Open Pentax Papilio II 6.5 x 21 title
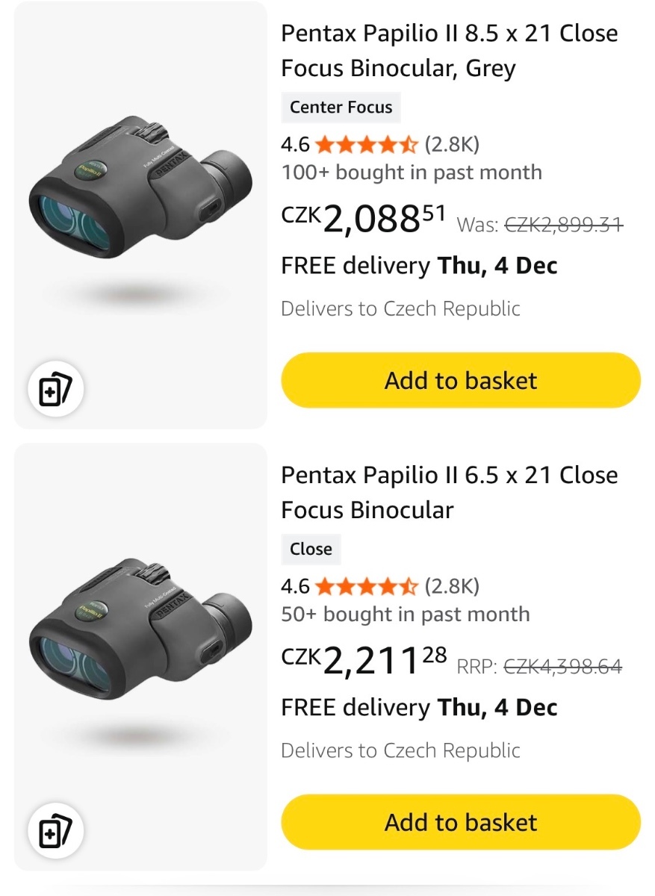Viewport: 655px width, 896px height. tap(449, 493)
